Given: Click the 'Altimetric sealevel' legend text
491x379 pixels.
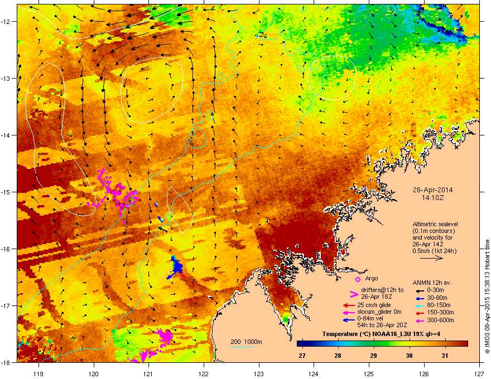Looking at the screenshot, I should pos(435,224).
